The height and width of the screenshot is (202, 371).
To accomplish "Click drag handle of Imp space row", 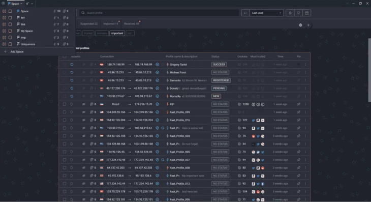I will point(4,38).
